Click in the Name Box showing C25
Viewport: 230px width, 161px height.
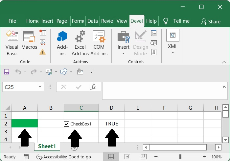[x=20, y=87]
